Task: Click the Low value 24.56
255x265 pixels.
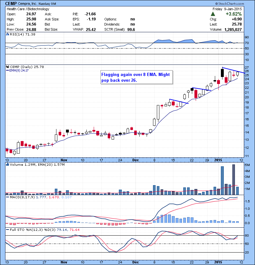Action: [x=31, y=24]
